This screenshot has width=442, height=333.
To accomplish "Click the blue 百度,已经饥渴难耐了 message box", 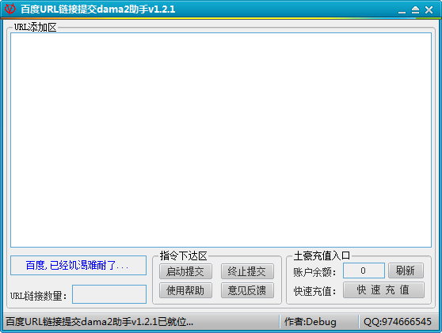I will (x=78, y=265).
